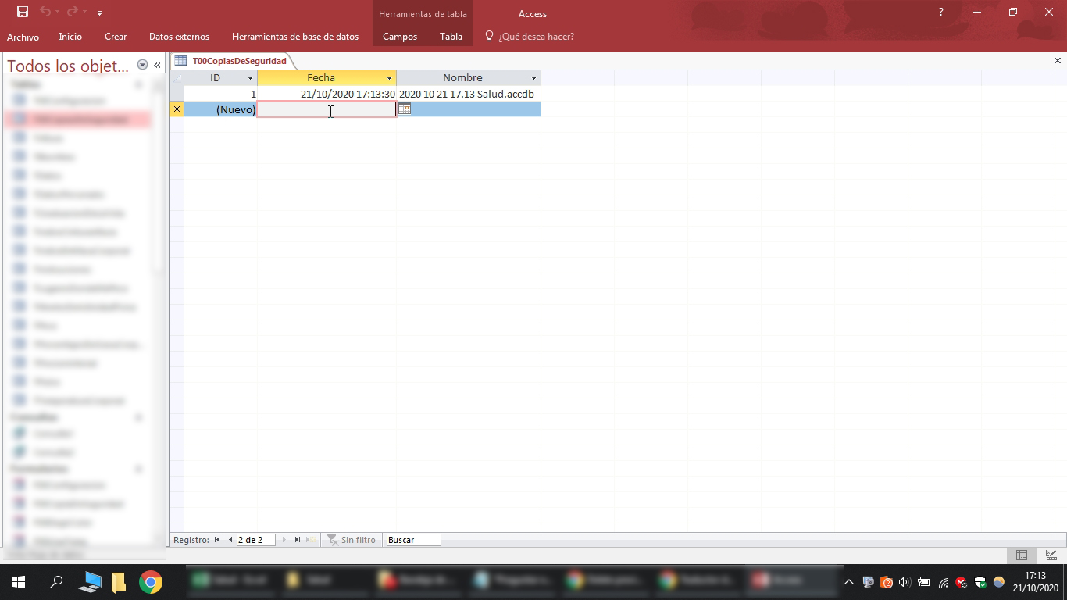
Task: Click the ID cell containing 1
Action: tap(220, 94)
